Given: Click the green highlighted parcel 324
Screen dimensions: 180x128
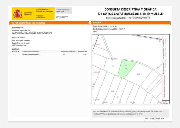Looking at the screenshot, I should click(x=125, y=69).
